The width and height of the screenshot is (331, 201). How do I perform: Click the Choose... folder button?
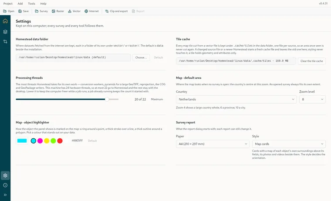141,57
